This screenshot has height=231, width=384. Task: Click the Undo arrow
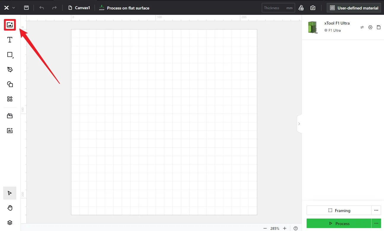pyautogui.click(x=42, y=8)
